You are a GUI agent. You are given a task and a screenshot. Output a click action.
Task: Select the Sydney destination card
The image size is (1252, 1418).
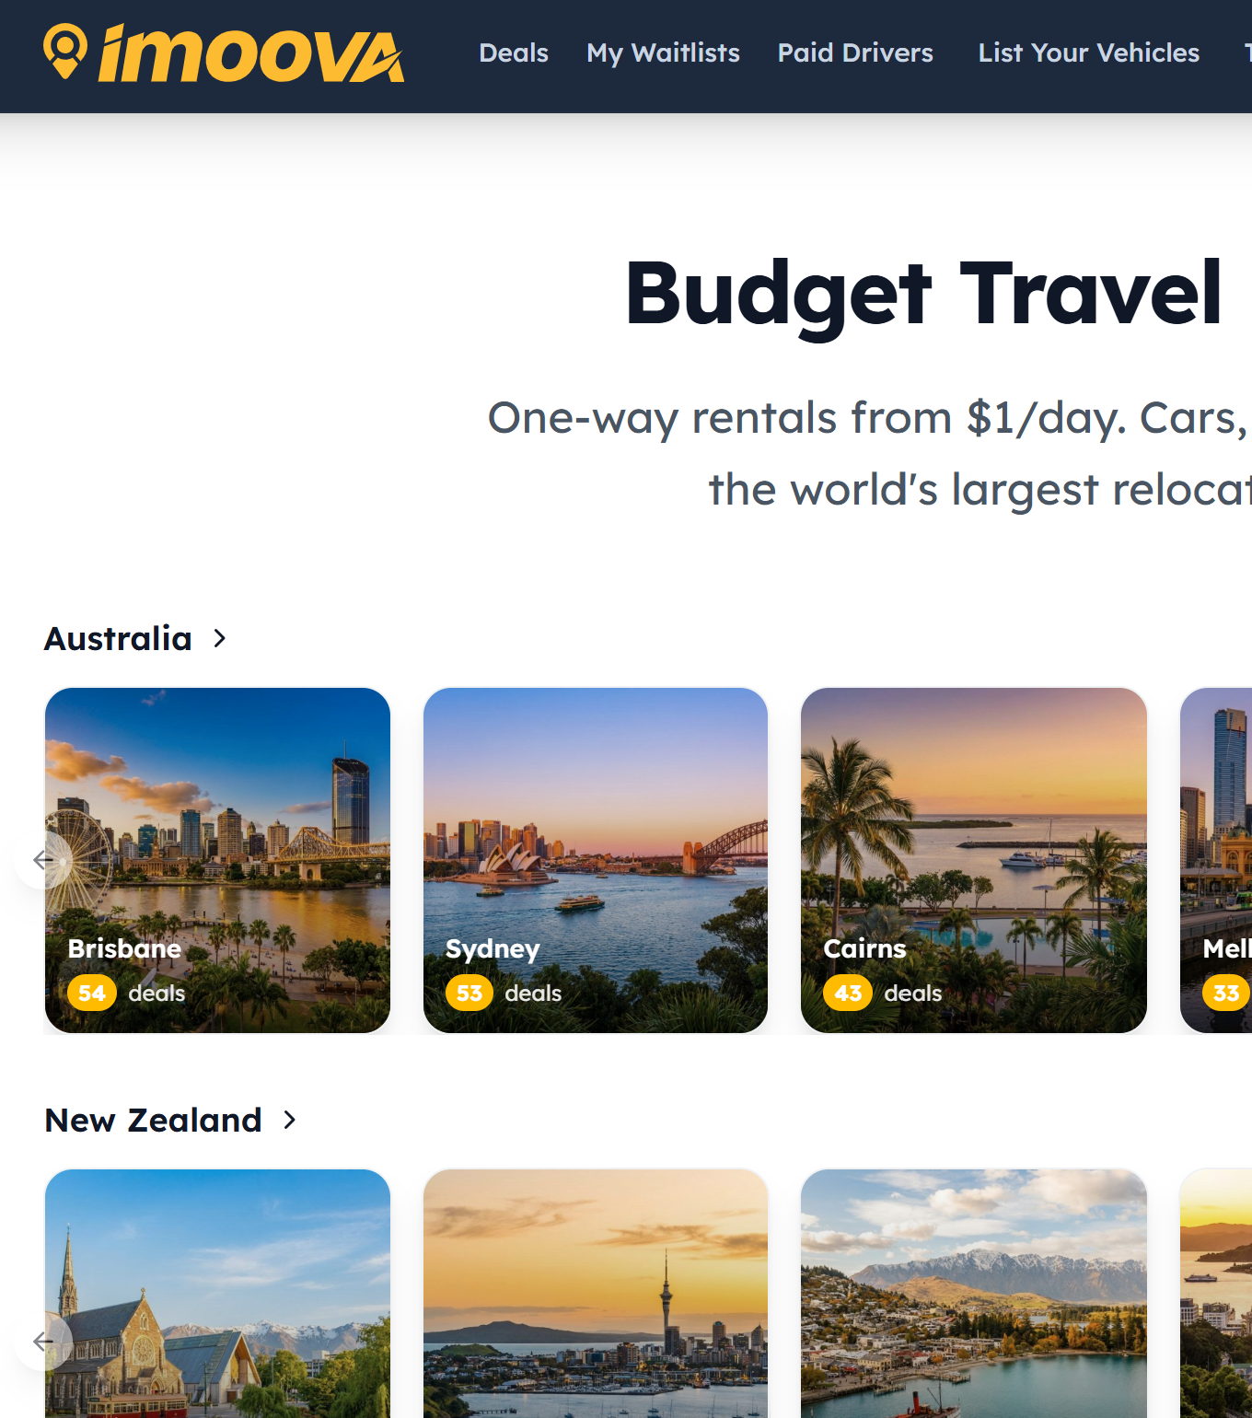596,860
